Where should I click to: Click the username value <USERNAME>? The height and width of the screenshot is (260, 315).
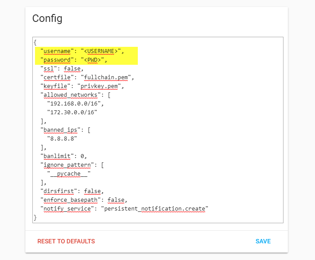pos(102,51)
